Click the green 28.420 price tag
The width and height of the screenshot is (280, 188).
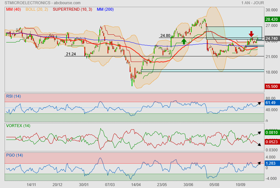point(271,19)
